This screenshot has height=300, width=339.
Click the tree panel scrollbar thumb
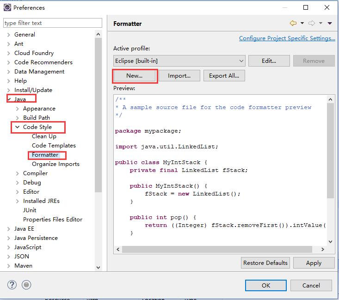tap(98, 115)
